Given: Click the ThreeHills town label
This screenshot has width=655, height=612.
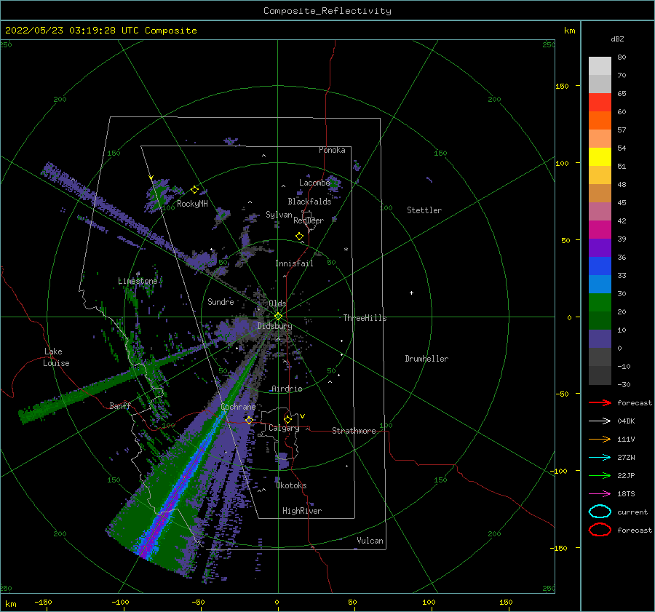Looking at the screenshot, I should point(365,318).
